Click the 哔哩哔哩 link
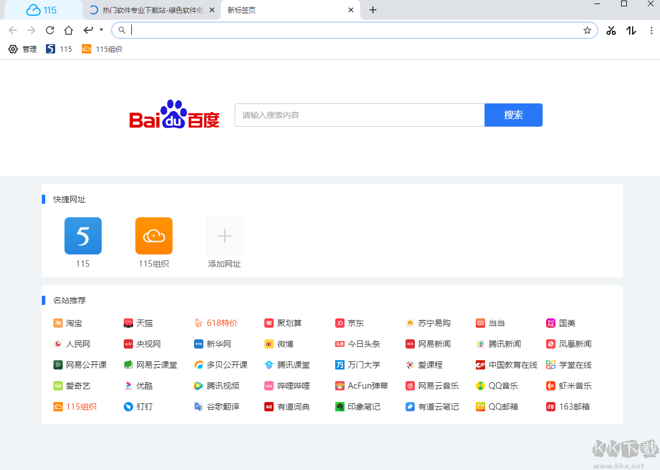Viewport: 660px width, 470px height. (x=287, y=386)
